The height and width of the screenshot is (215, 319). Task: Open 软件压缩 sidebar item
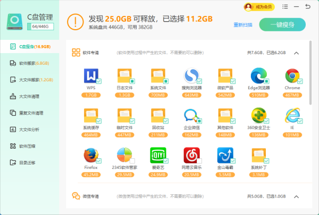(30, 146)
